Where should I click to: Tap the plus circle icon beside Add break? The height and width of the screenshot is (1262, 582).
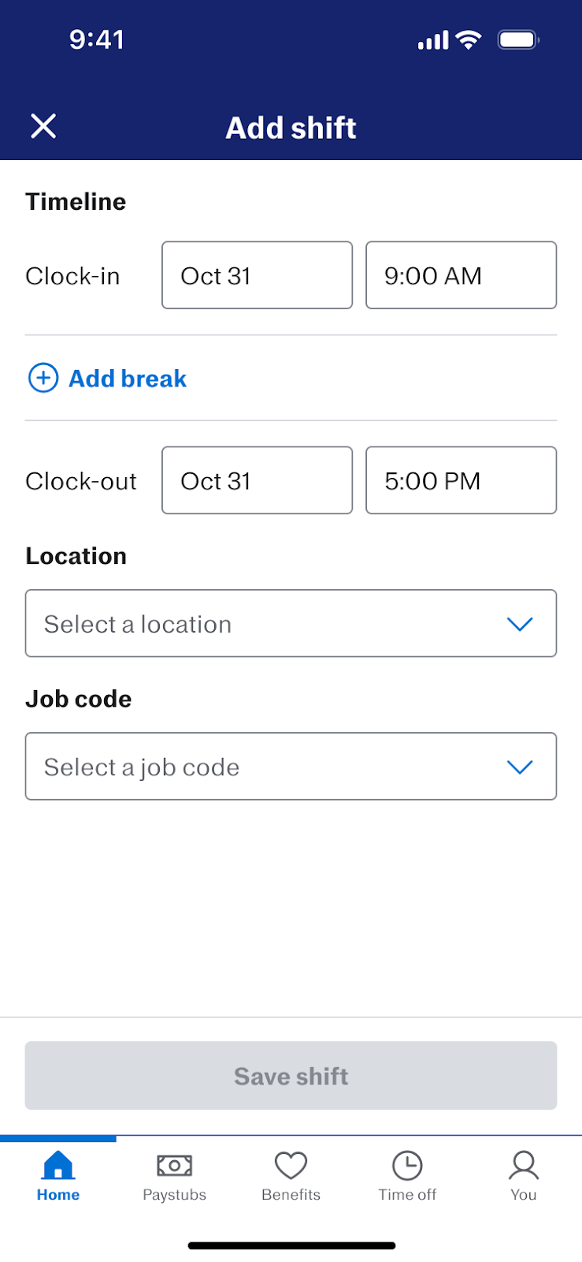(43, 378)
